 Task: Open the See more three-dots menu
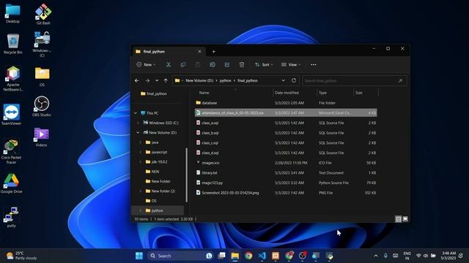click(313, 65)
